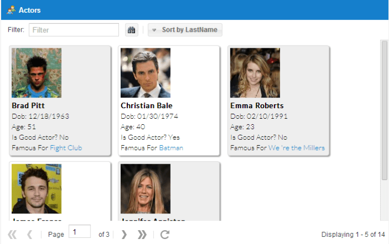Select Christian Bale's photo thumbnail

pos(146,73)
